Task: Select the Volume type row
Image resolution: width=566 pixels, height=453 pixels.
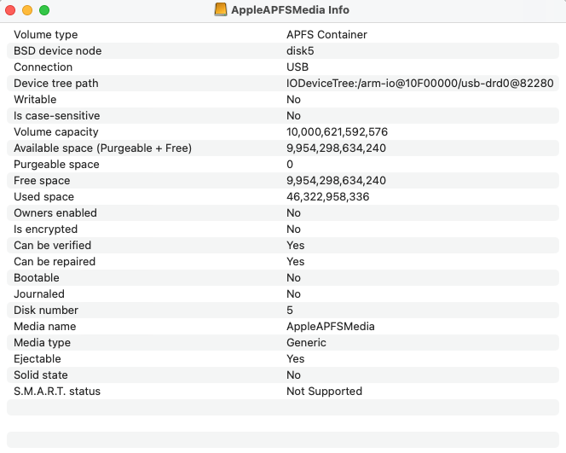Action: tap(282, 35)
